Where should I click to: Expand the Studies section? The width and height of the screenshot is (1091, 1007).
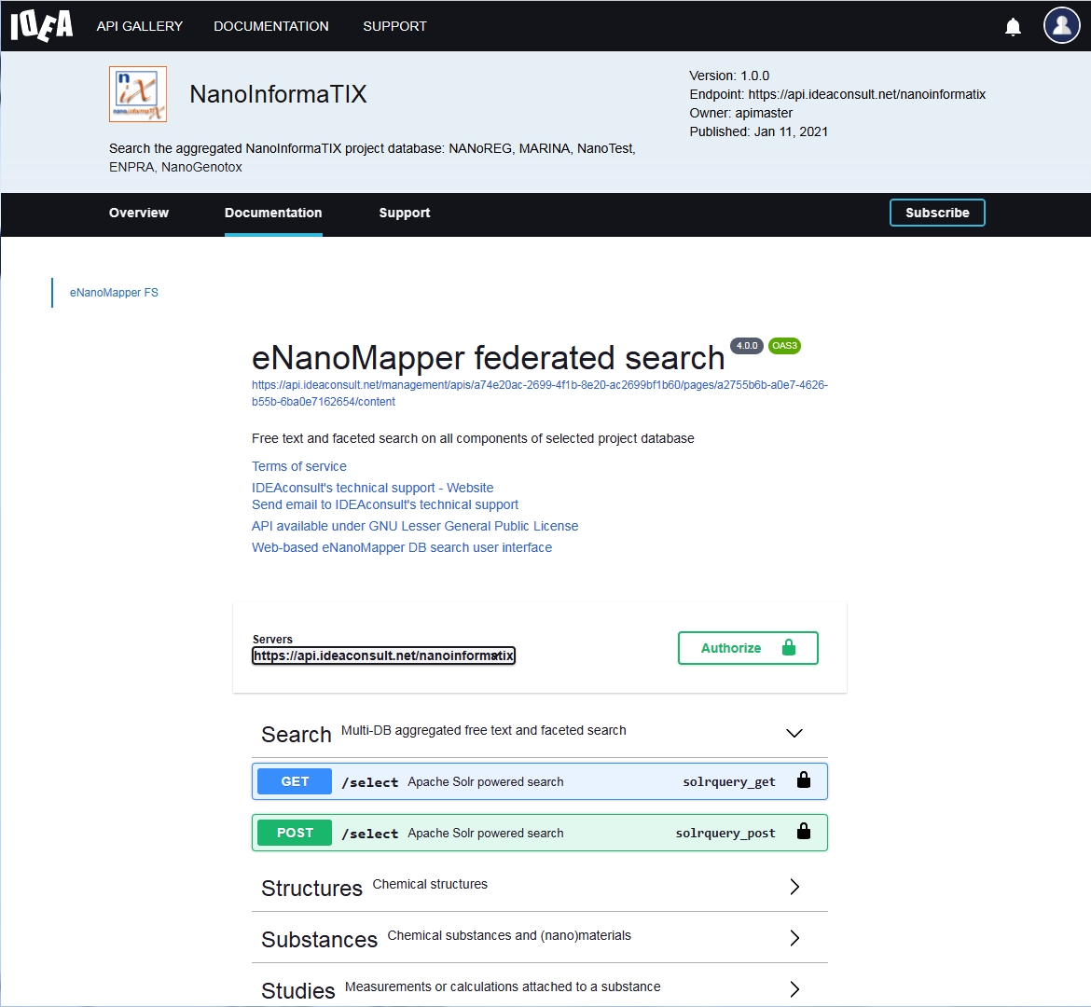tap(794, 989)
